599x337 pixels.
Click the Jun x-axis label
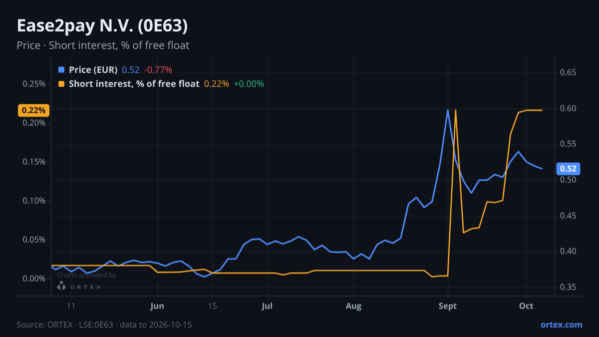tap(157, 306)
